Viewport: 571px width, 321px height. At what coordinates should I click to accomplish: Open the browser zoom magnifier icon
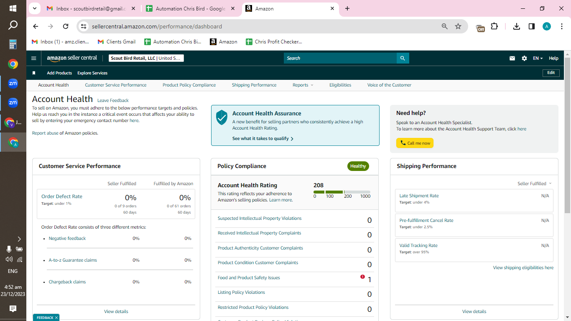[x=445, y=26]
